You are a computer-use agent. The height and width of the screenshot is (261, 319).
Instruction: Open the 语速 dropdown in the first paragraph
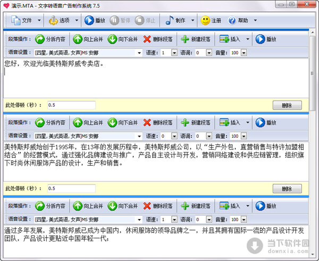coord(174,53)
